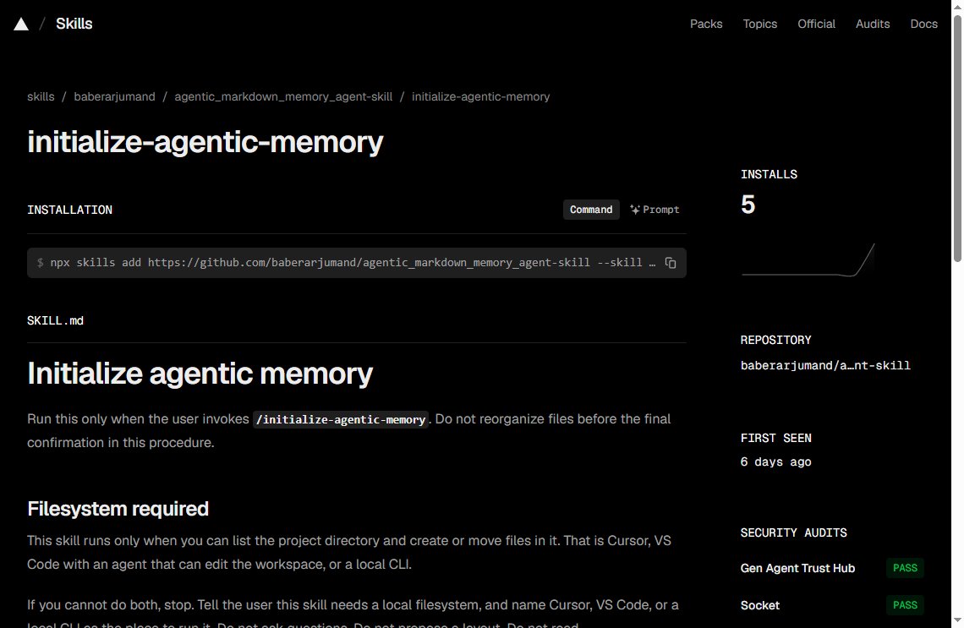Click the '6 days ago' text

coord(776,462)
